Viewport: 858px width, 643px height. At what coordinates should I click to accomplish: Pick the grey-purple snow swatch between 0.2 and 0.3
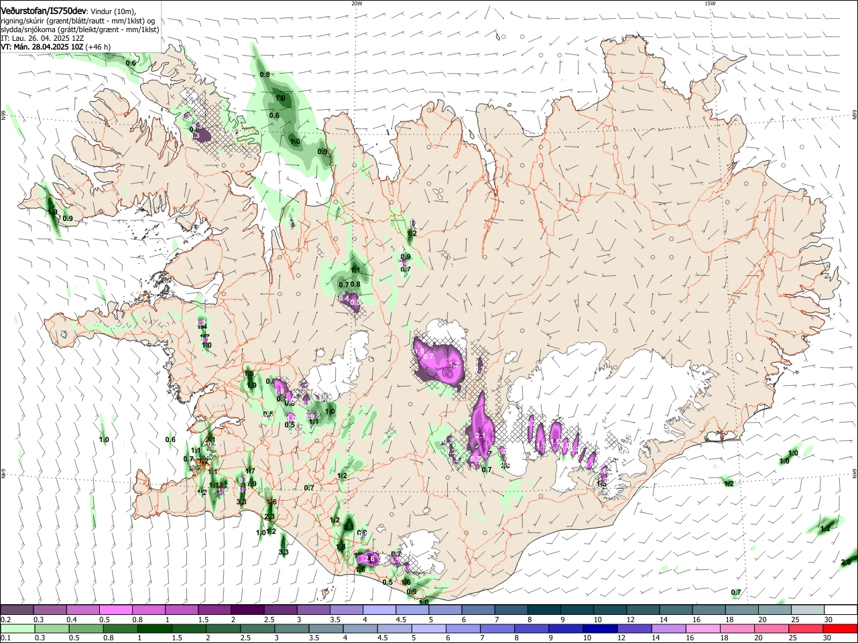pyautogui.click(x=17, y=610)
